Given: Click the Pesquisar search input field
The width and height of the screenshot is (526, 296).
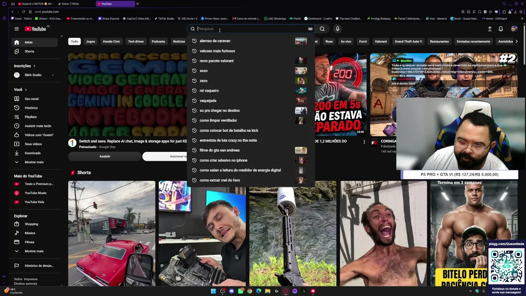Looking at the screenshot, I should tap(251, 29).
